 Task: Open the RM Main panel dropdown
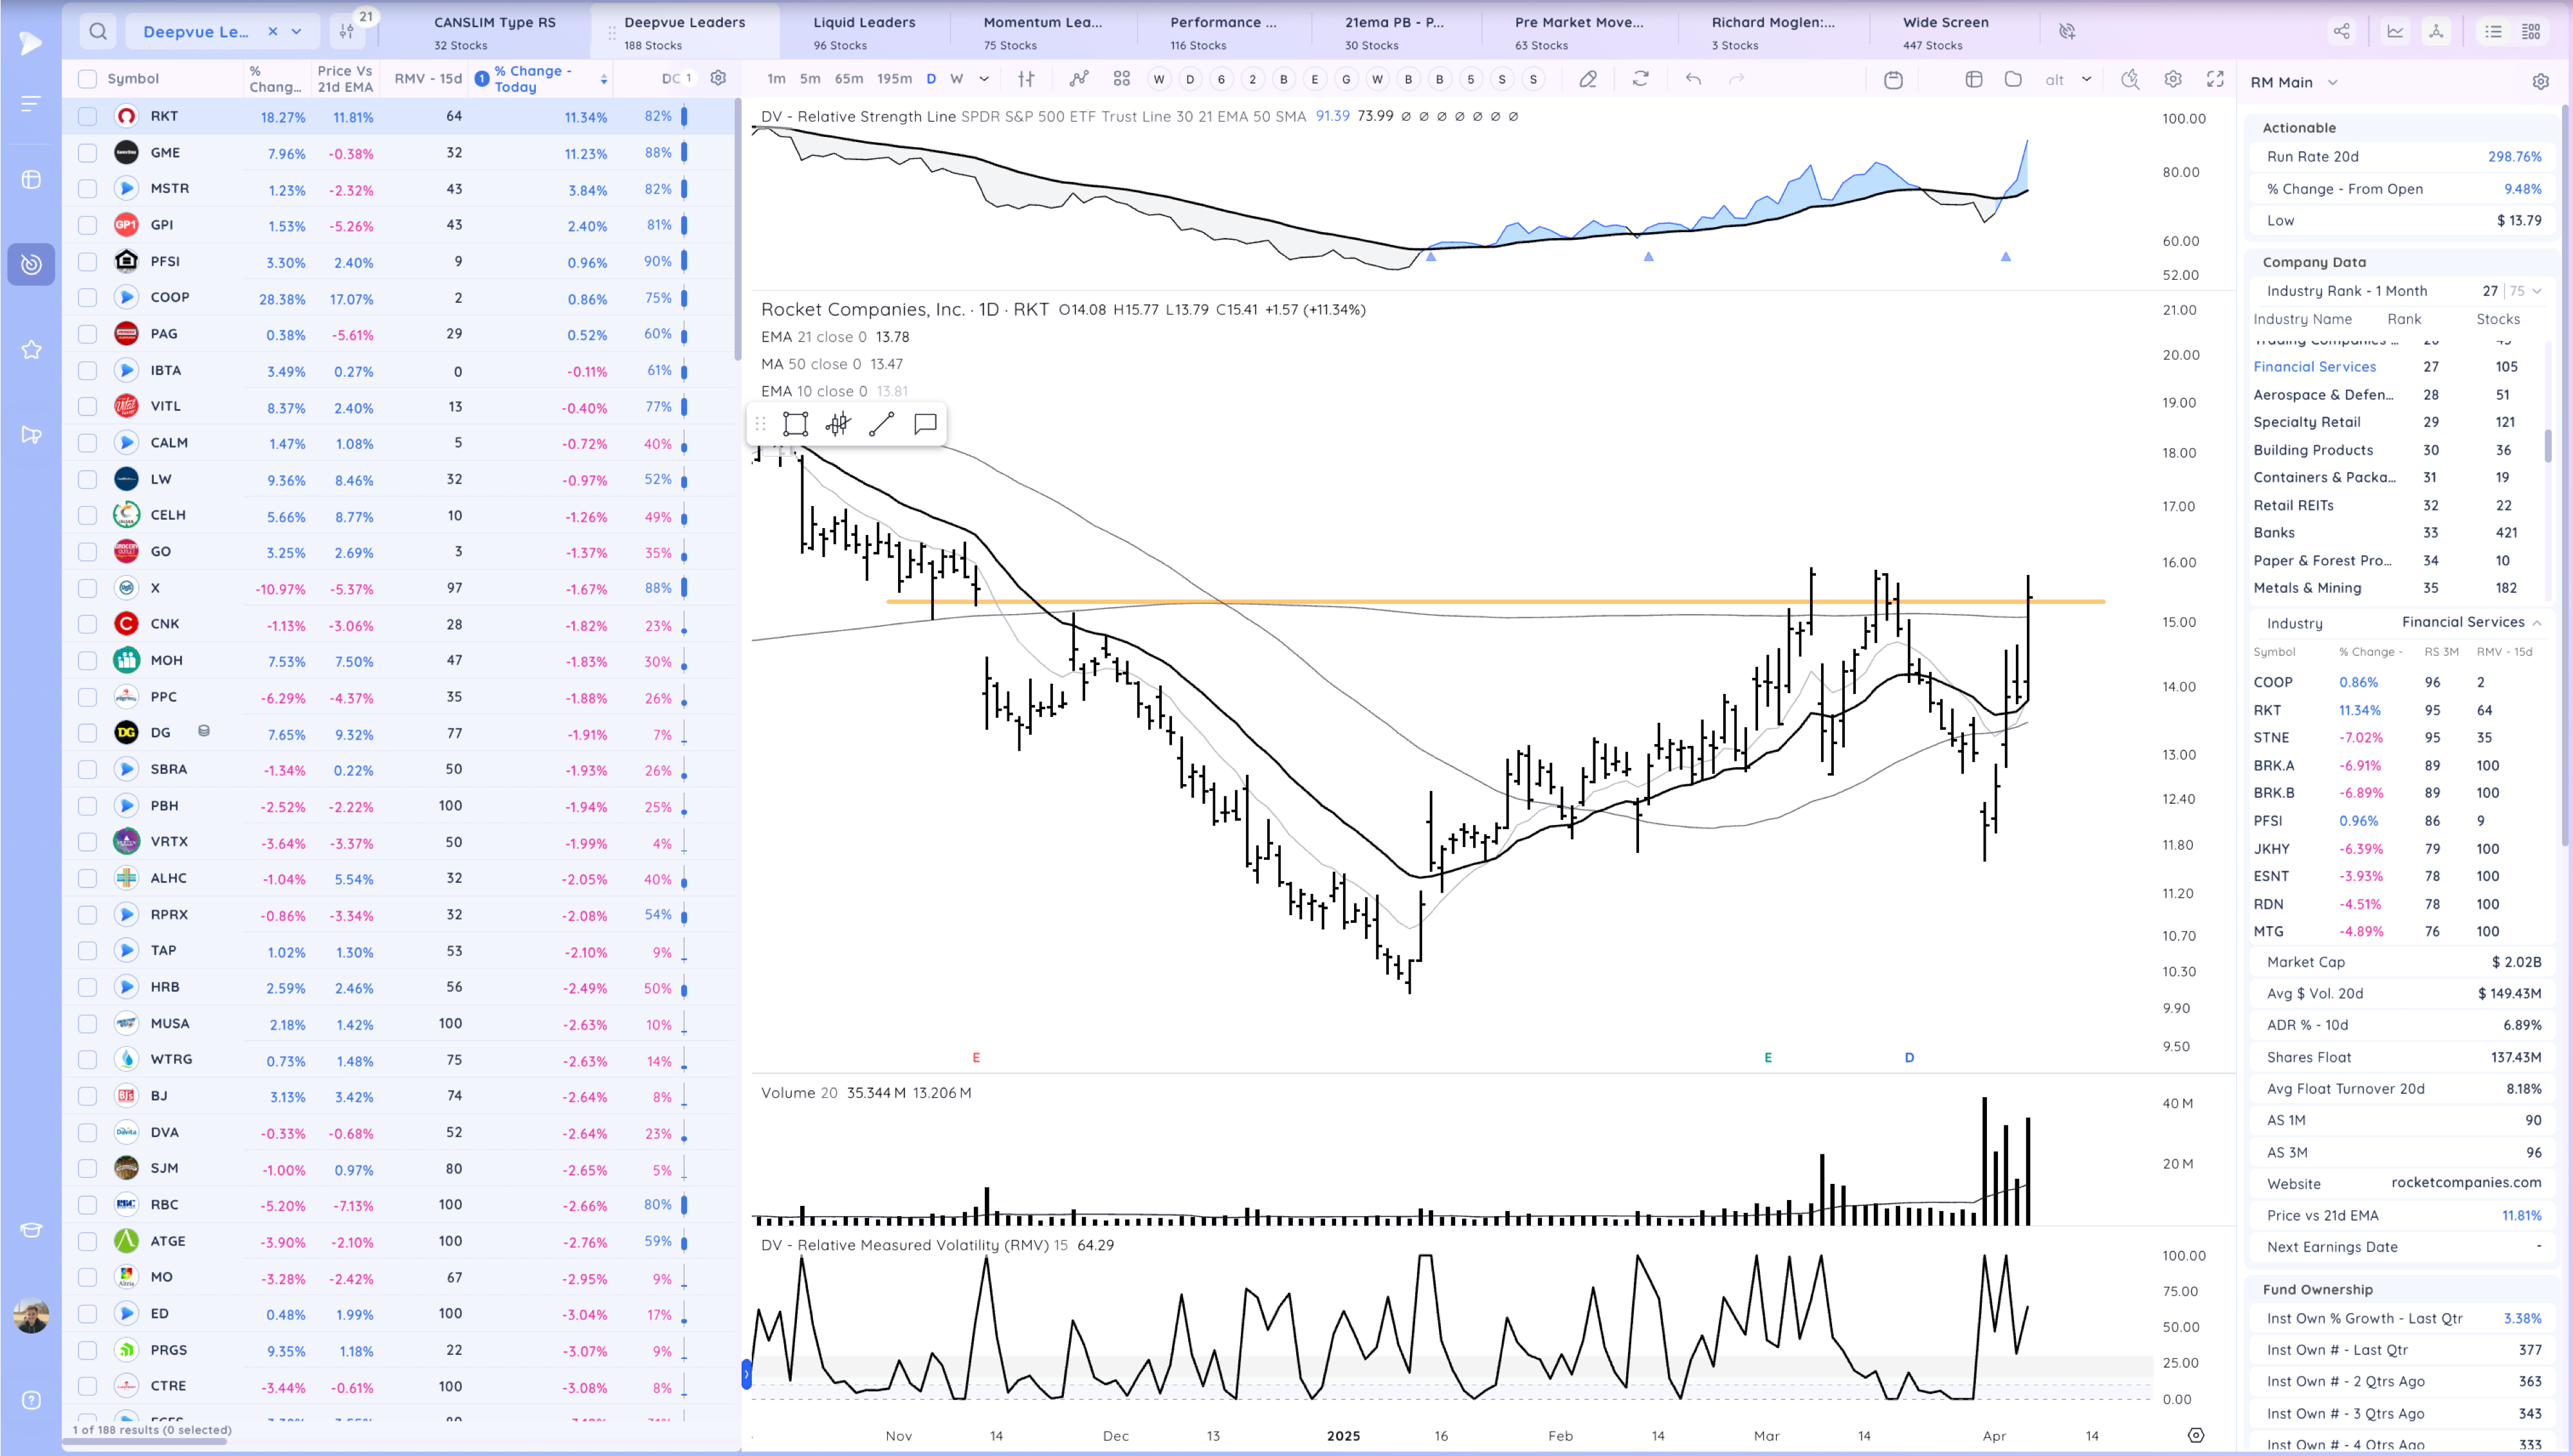tap(2333, 82)
